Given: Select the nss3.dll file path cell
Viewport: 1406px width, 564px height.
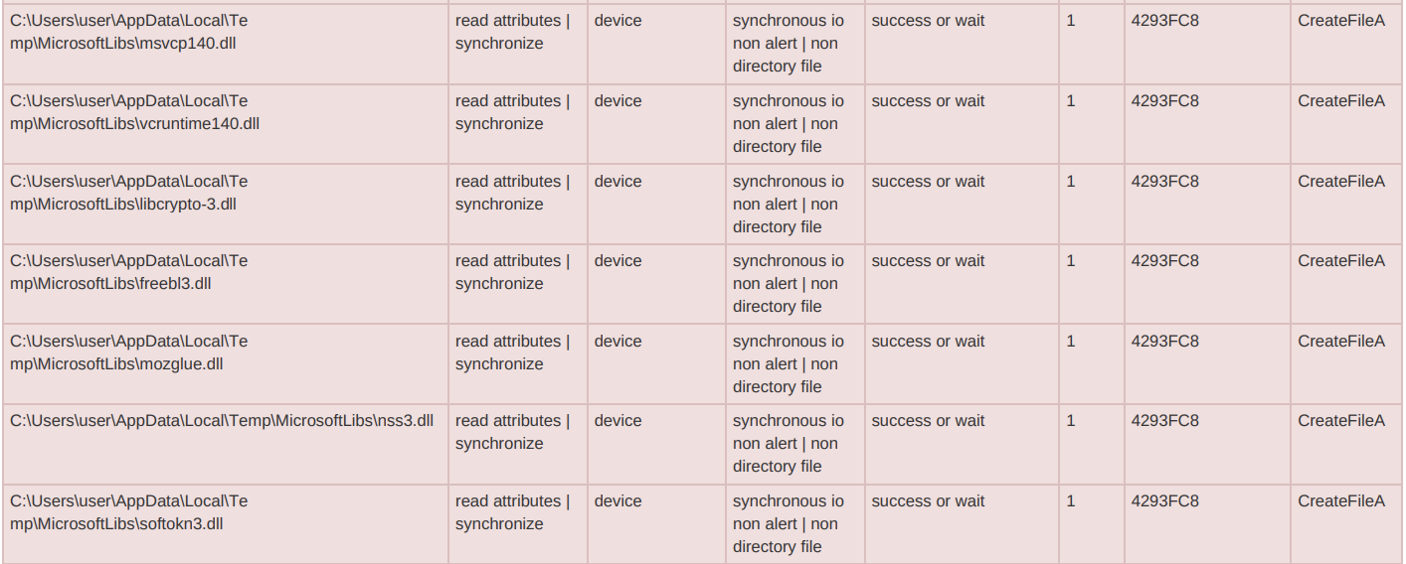Looking at the screenshot, I should click(222, 421).
